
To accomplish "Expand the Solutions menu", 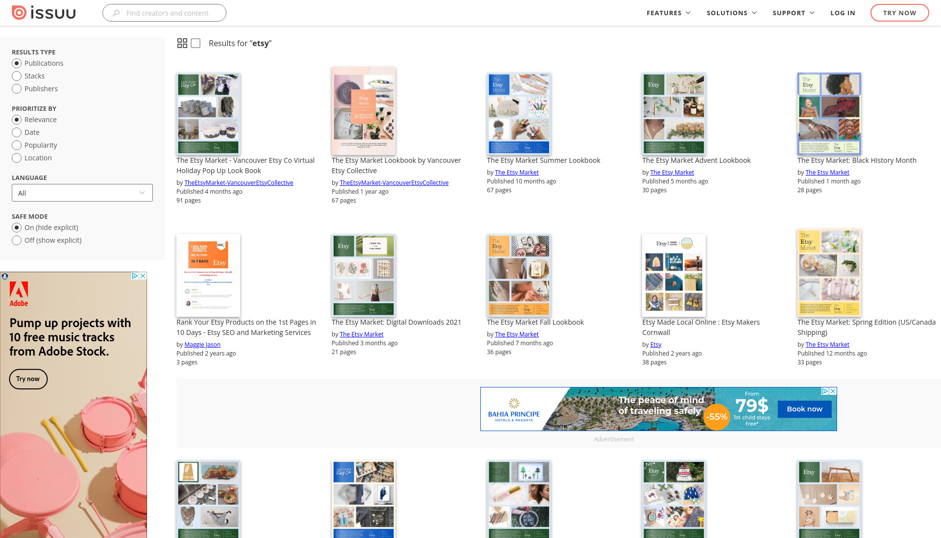I will [731, 13].
